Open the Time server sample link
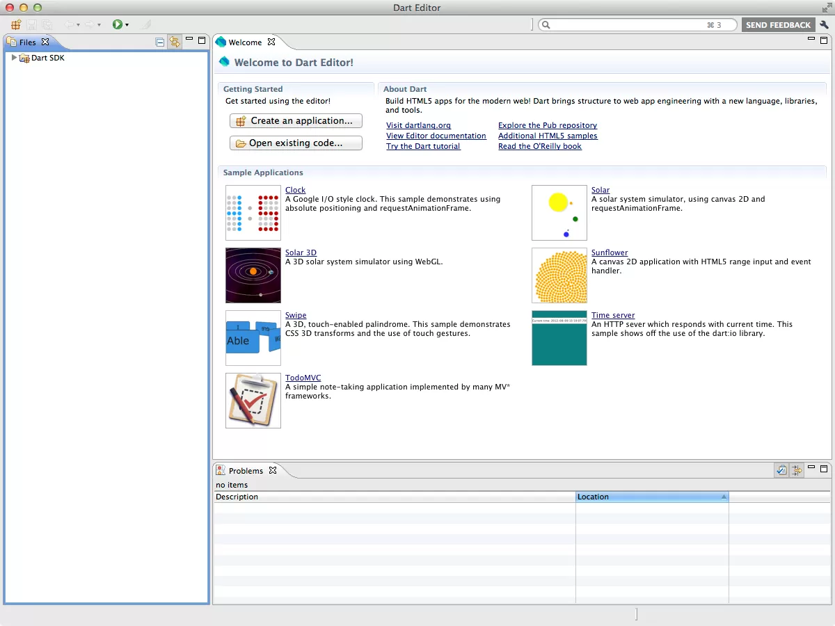This screenshot has width=835, height=626. (613, 315)
